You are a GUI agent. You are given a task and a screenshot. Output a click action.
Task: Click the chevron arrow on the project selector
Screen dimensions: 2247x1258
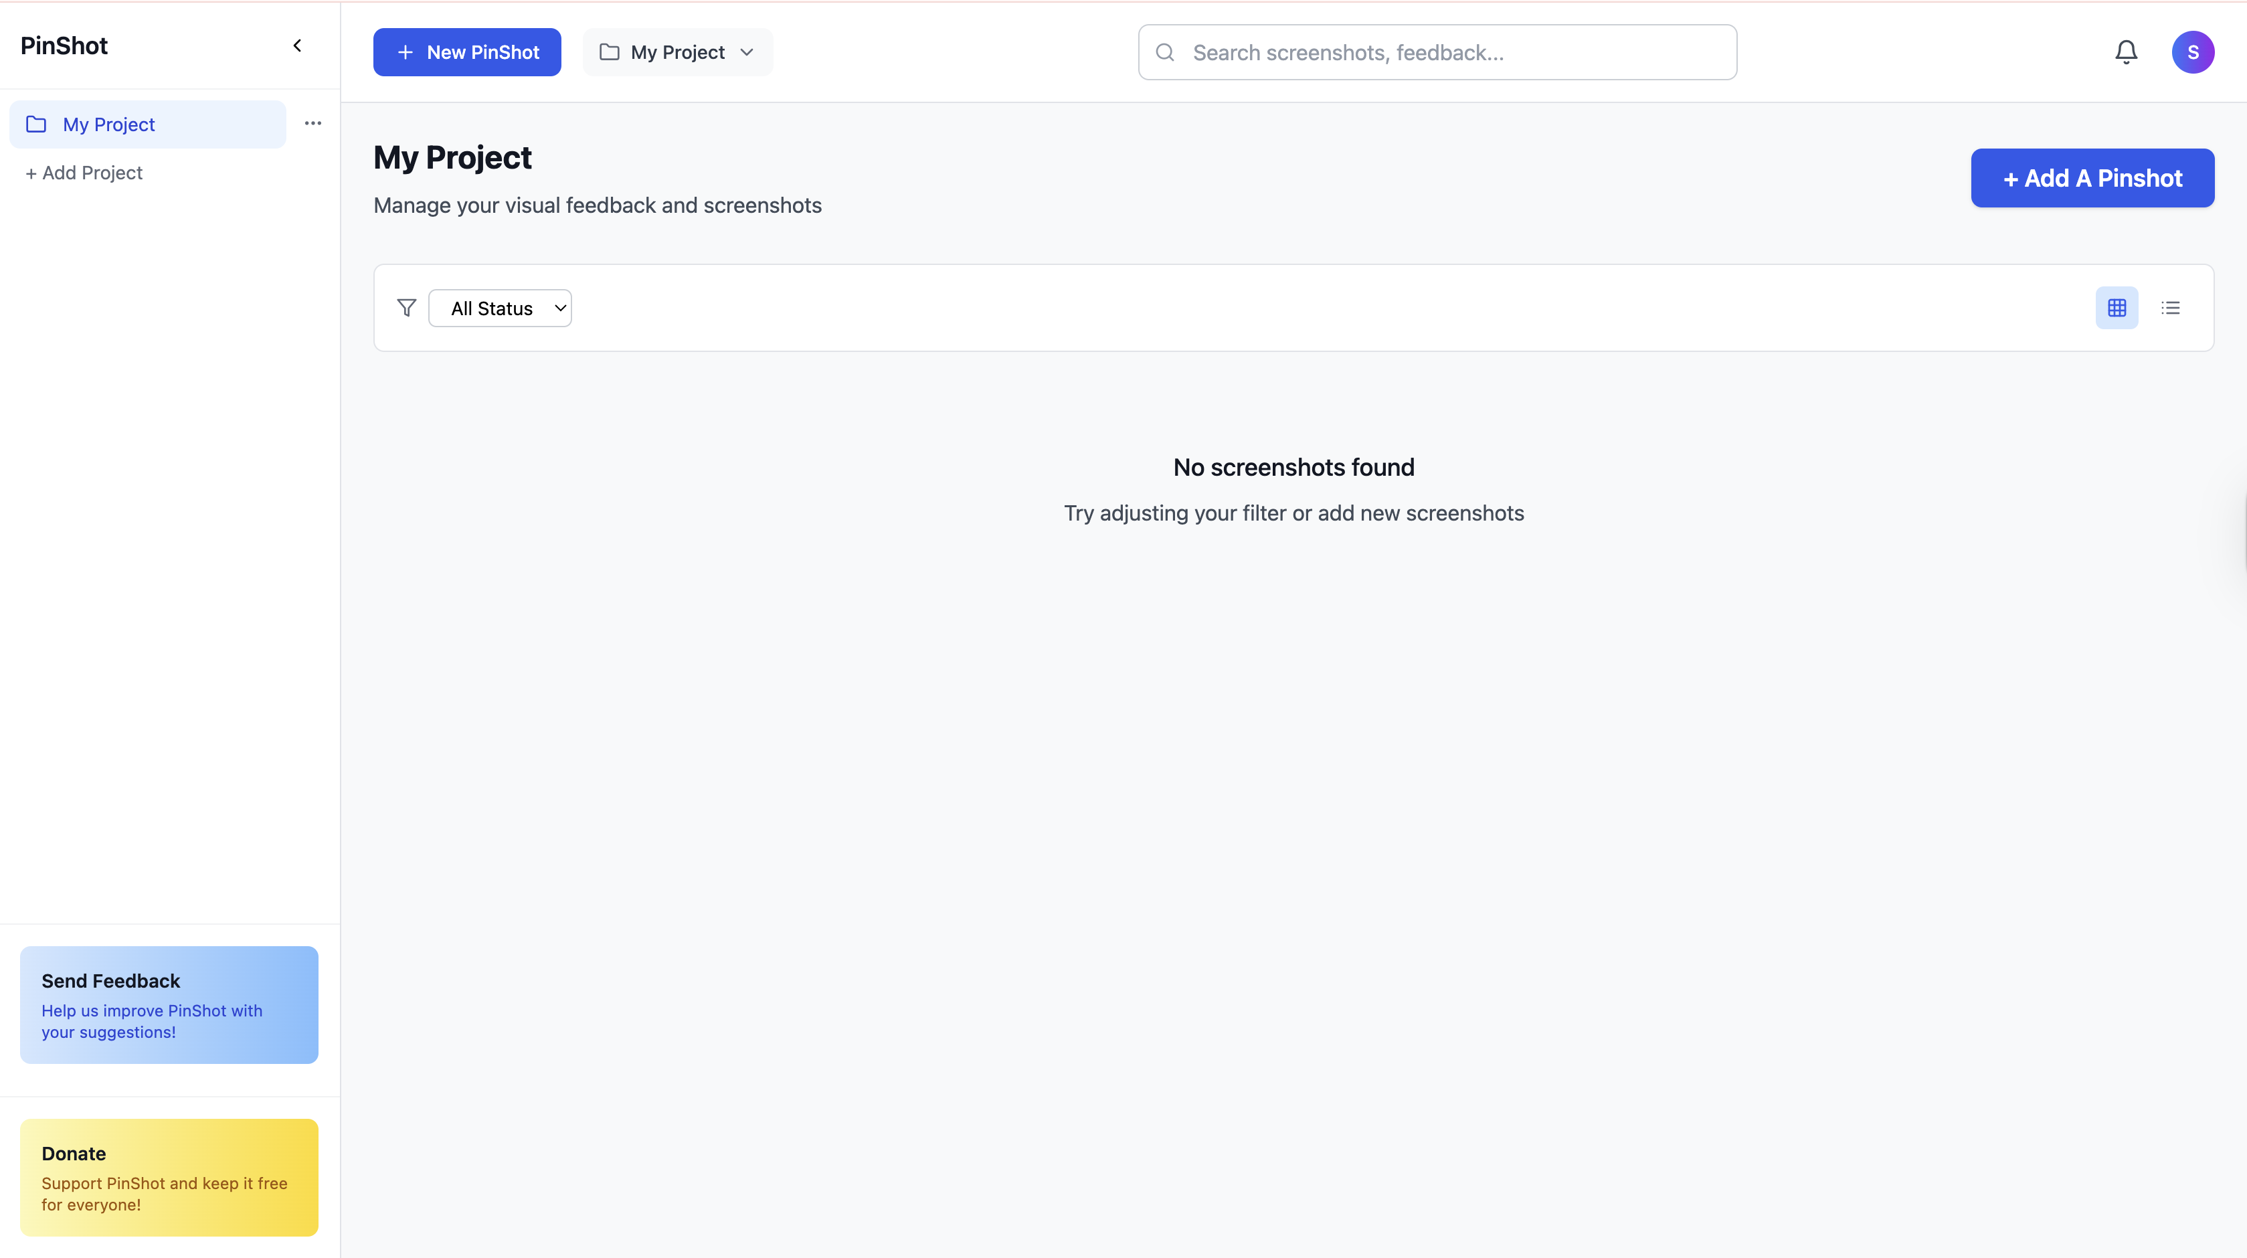point(747,52)
